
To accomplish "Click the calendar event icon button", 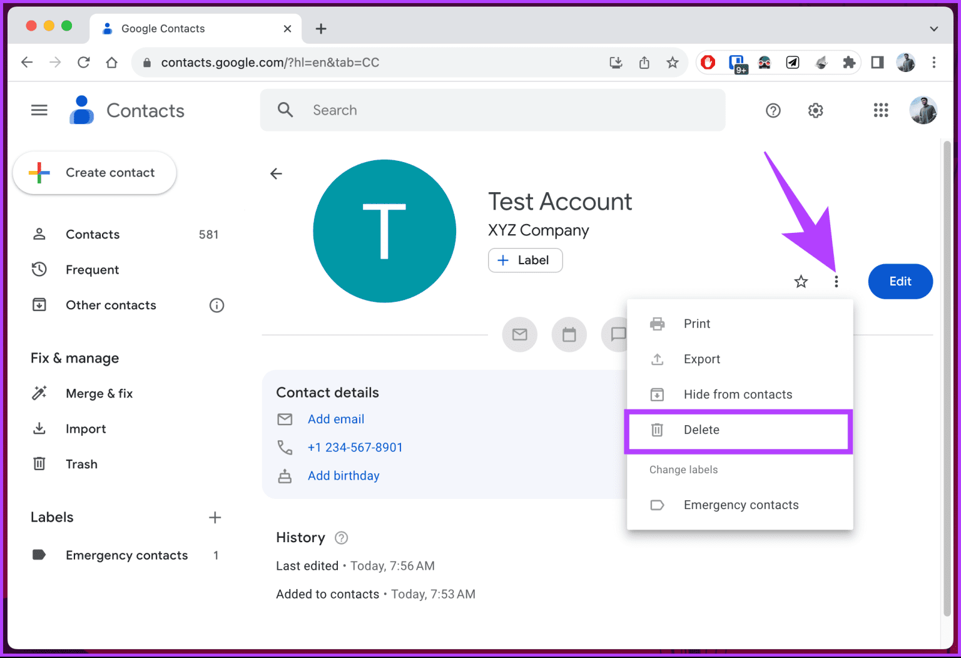I will (569, 334).
